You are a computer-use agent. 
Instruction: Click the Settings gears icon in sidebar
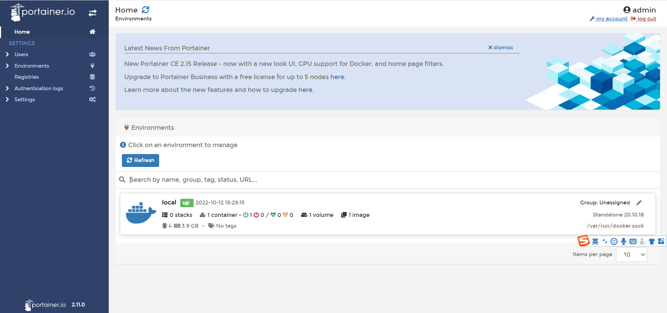(x=92, y=100)
